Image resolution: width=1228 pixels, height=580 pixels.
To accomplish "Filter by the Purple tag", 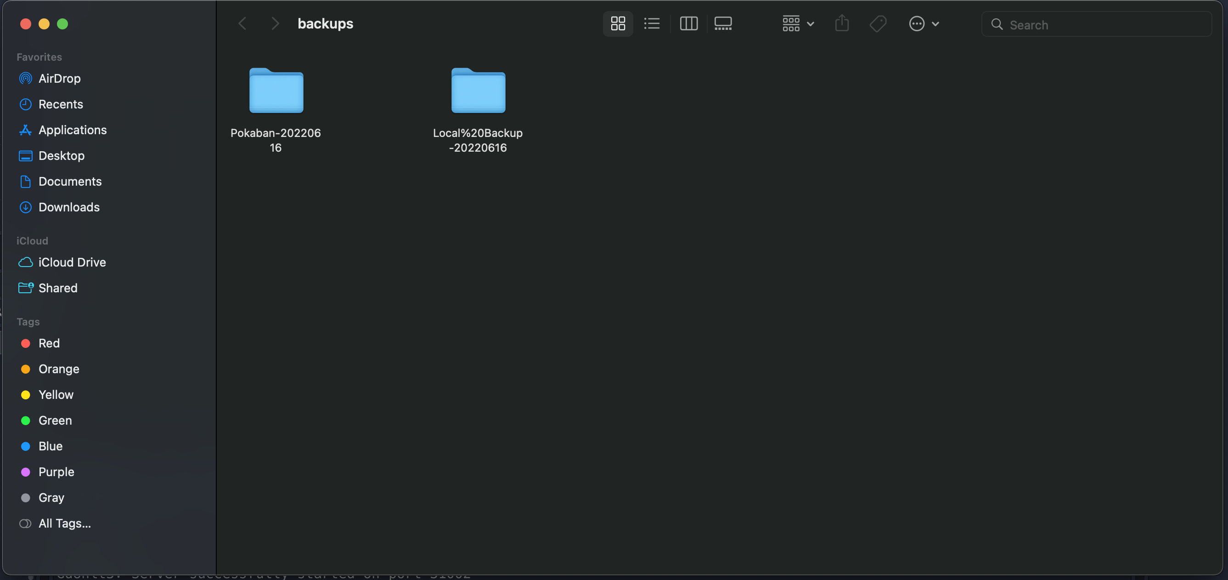I will (56, 472).
